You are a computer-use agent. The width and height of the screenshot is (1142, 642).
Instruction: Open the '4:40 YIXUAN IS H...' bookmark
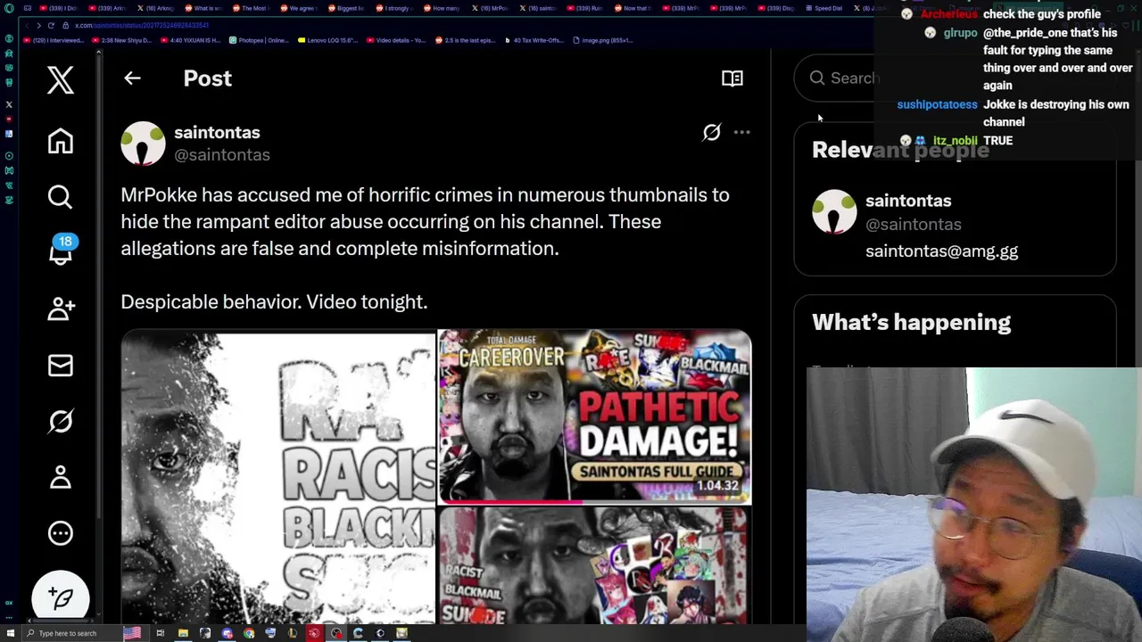point(191,40)
